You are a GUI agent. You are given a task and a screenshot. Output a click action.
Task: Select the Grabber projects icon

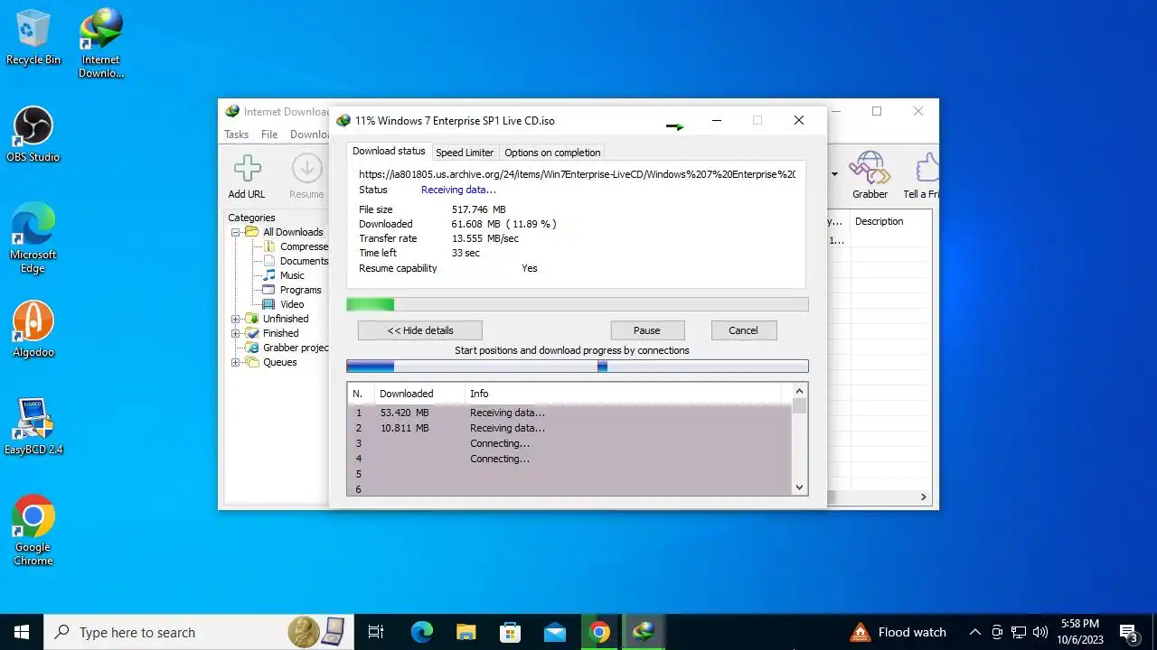click(x=252, y=348)
